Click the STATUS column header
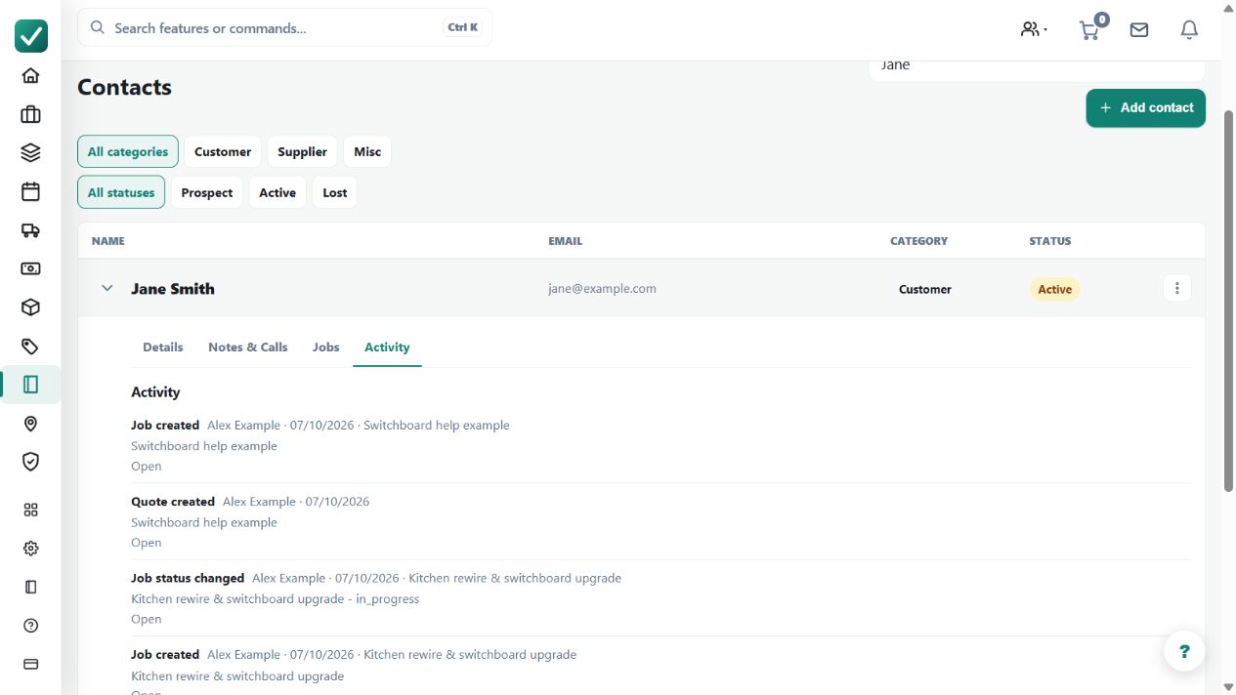Image resolution: width=1236 pixels, height=695 pixels. [x=1049, y=241]
